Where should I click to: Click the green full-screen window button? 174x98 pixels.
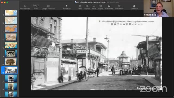point(7,2)
